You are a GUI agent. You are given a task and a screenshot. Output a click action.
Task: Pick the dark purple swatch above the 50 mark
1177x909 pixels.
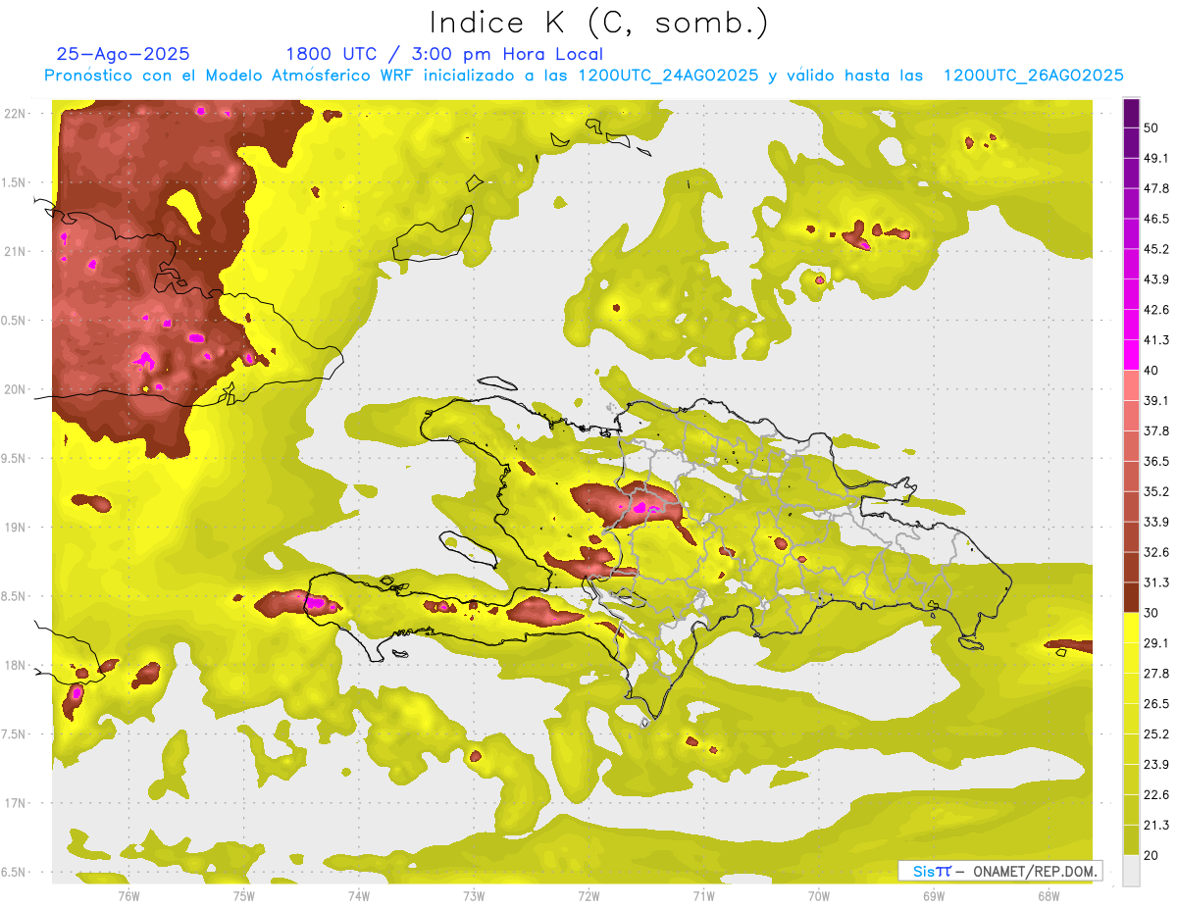1131,113
